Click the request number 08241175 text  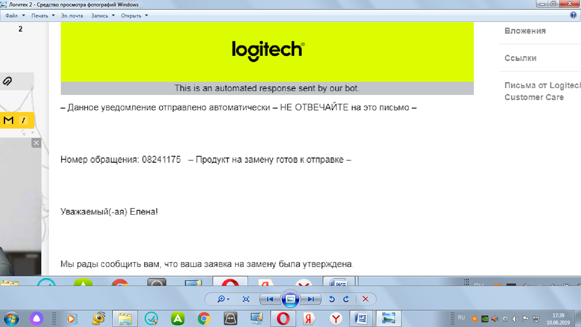coord(161,159)
